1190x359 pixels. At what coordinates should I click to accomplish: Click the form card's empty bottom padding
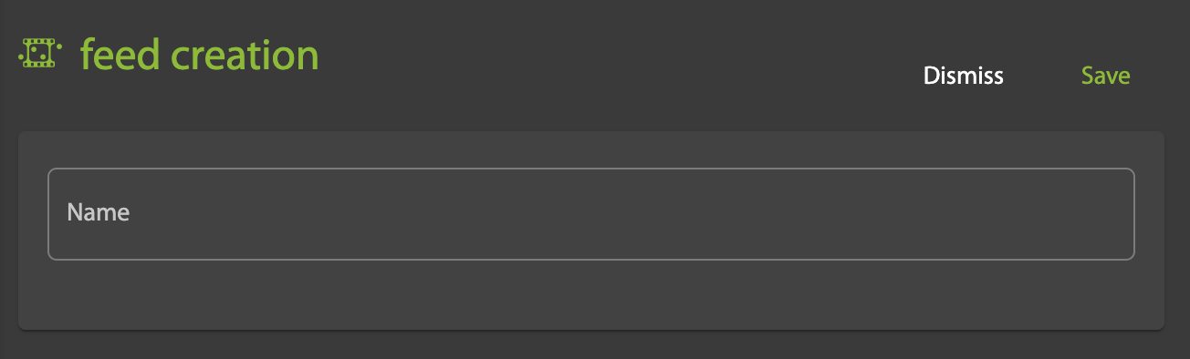pos(591,294)
